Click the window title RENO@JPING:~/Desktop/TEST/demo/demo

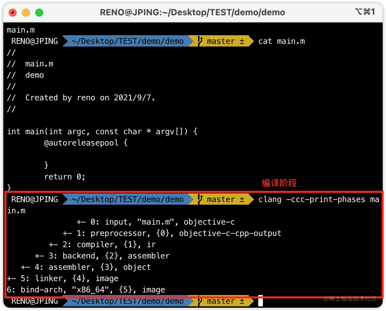[192, 12]
